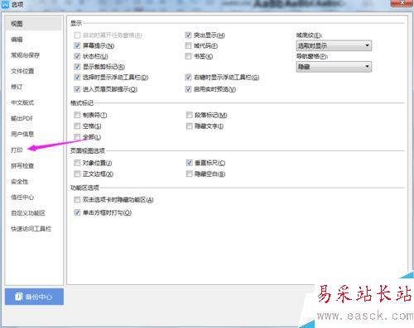This screenshot has width=414, height=328.
Task: Enable the 域代码(F) checkbox
Action: (x=188, y=45)
